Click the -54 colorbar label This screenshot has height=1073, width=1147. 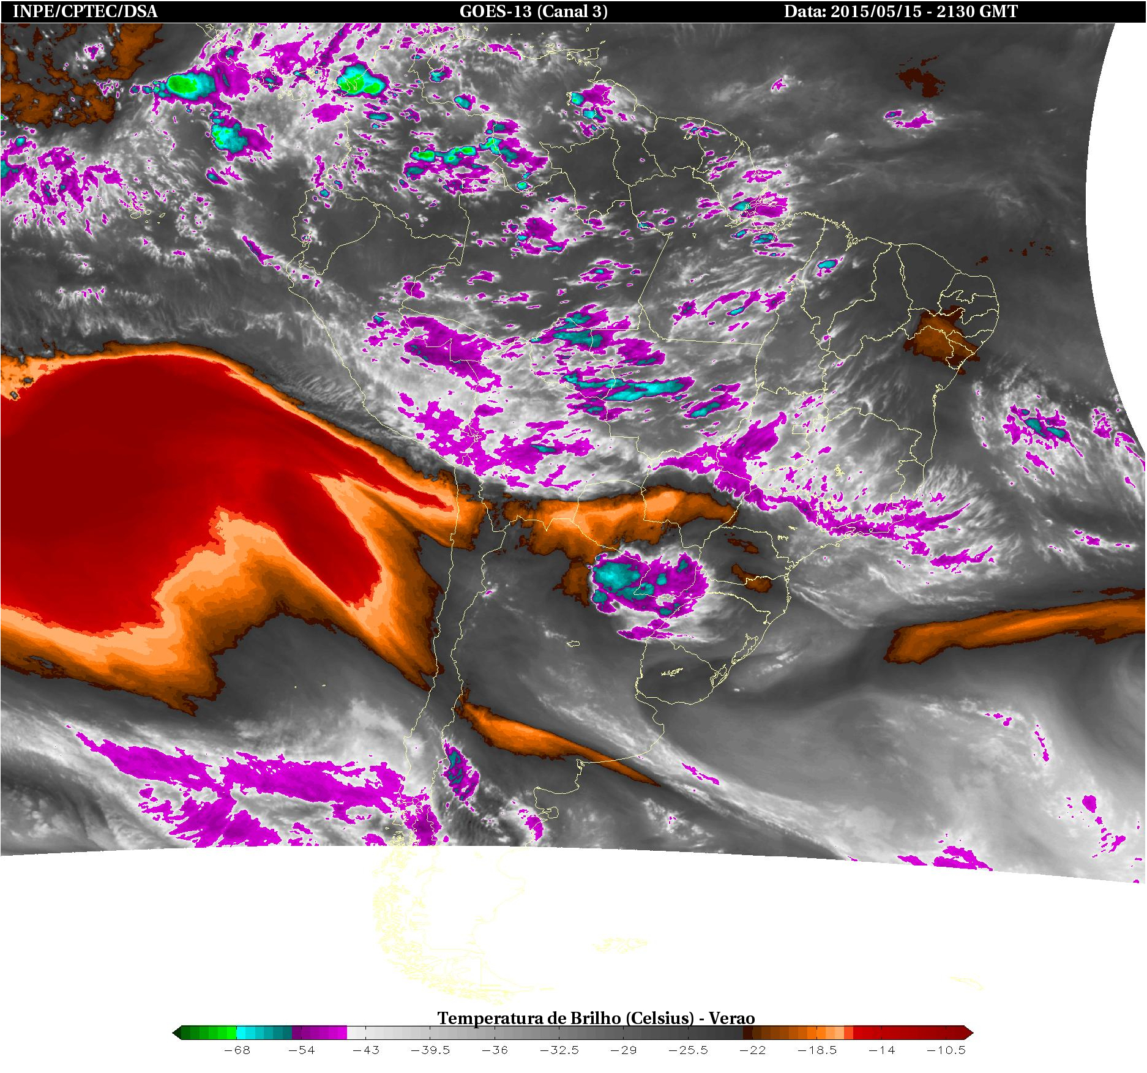tap(301, 1050)
